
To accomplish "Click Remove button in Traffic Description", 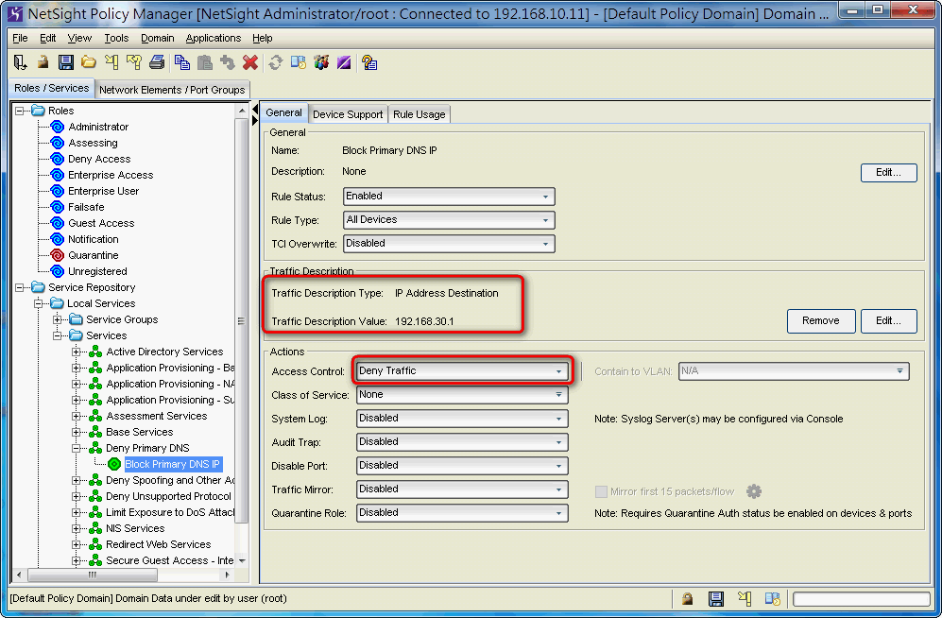I will coord(821,320).
